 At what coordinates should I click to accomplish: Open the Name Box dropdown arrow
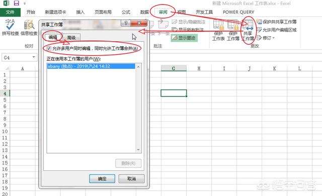pos(34,57)
